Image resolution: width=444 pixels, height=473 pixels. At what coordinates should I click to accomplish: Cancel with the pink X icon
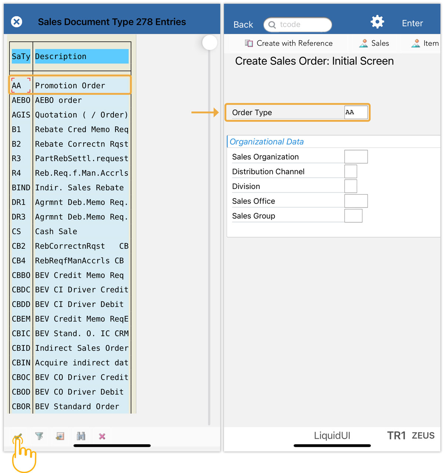[102, 436]
